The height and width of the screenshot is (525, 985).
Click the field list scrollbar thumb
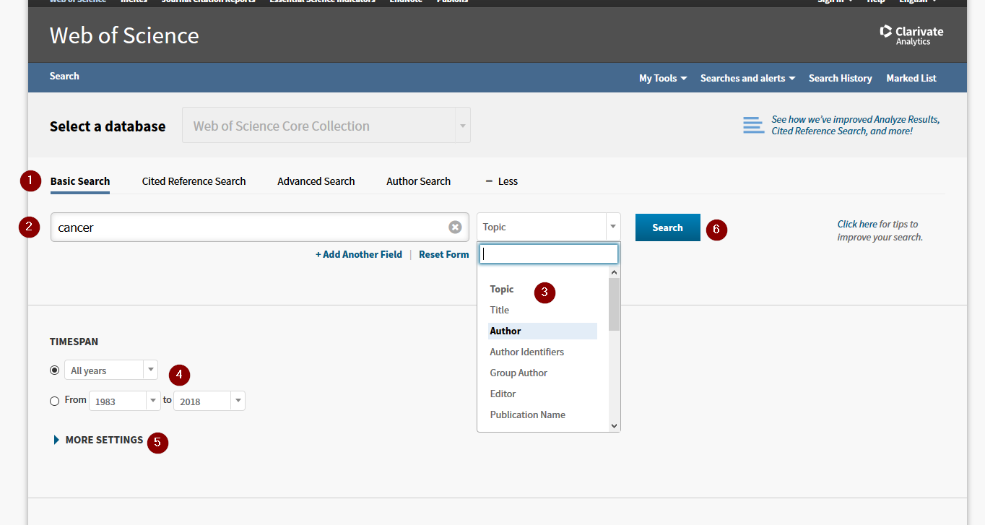[614, 304]
